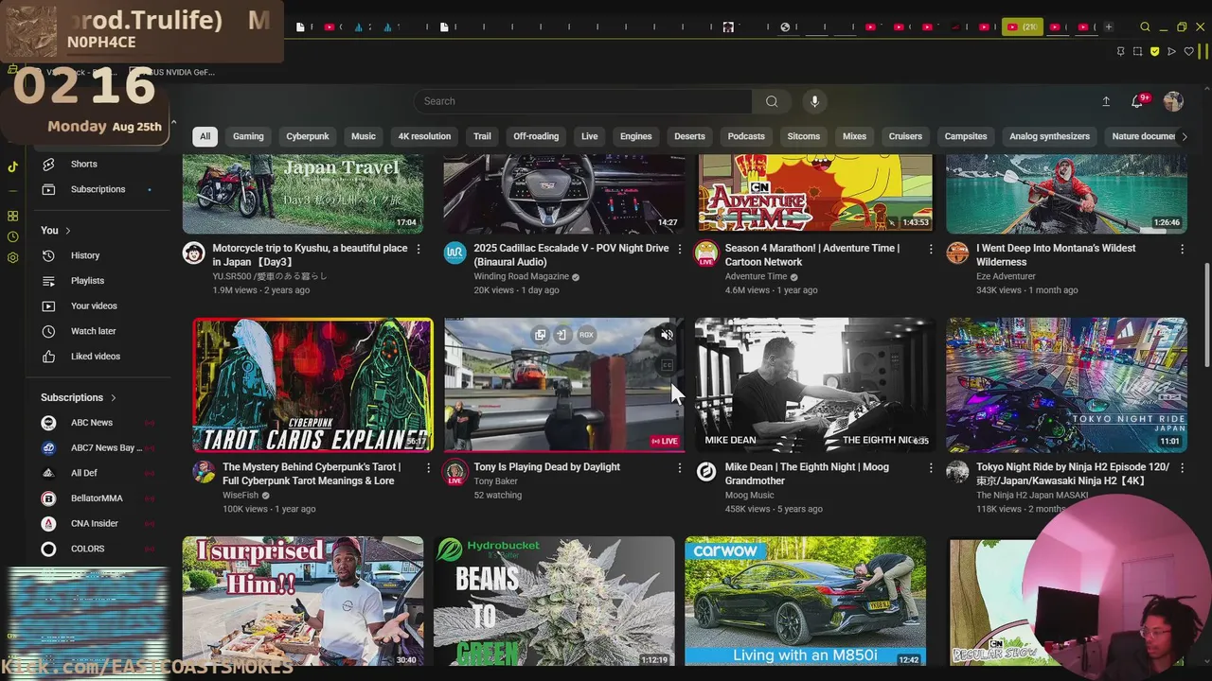1212x681 pixels.
Task: Open browser history clock icon in sidebar
Action: tap(12, 236)
